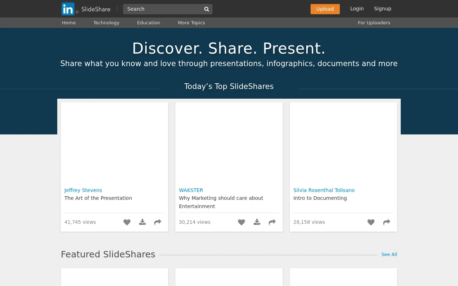This screenshot has height=286, width=458.
Task: Download The Art of the Presentation
Action: pyautogui.click(x=142, y=222)
